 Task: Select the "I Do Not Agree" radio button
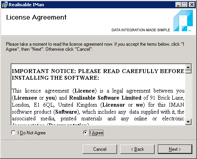(x=13, y=133)
